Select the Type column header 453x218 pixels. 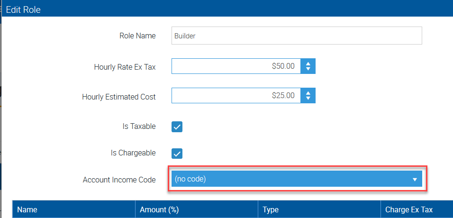tap(271, 209)
